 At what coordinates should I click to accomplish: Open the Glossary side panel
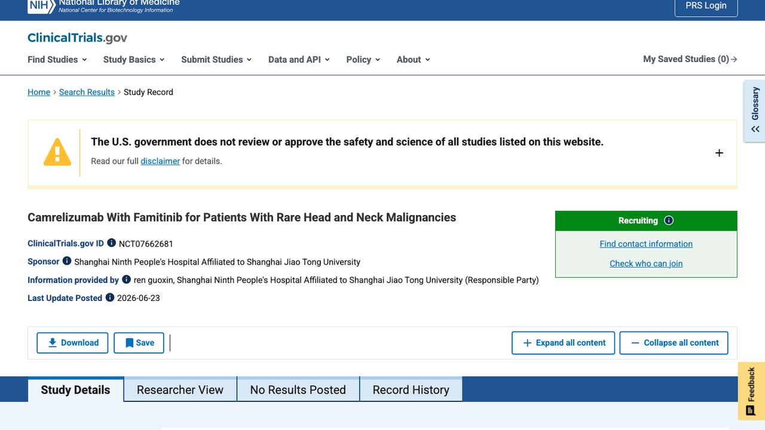pos(755,111)
